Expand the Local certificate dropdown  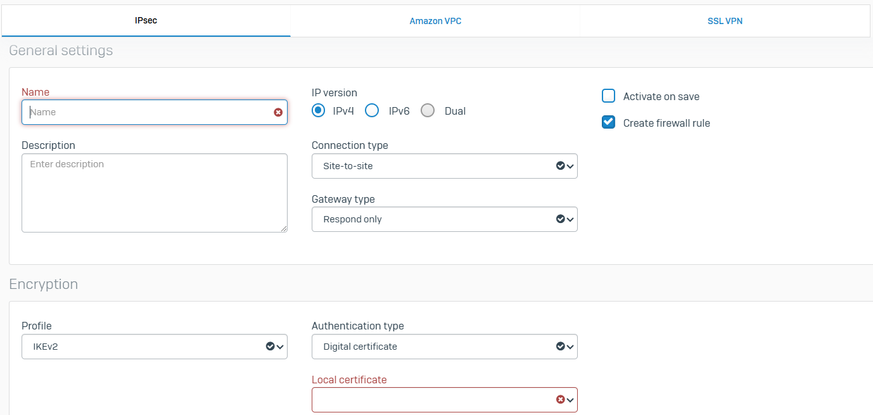point(444,400)
